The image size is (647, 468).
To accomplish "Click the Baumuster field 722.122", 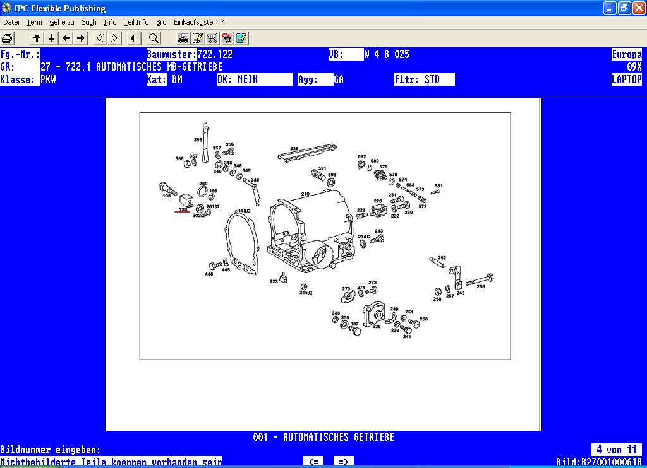I will (x=215, y=54).
